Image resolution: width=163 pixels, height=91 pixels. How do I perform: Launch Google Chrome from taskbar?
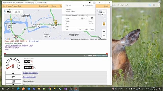[x=50, y=89]
